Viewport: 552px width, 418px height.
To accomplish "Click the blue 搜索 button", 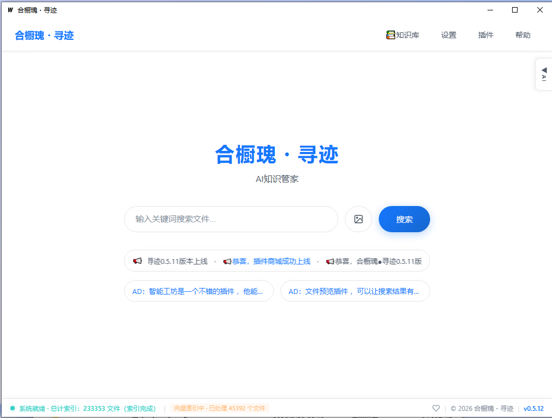I will (x=404, y=219).
